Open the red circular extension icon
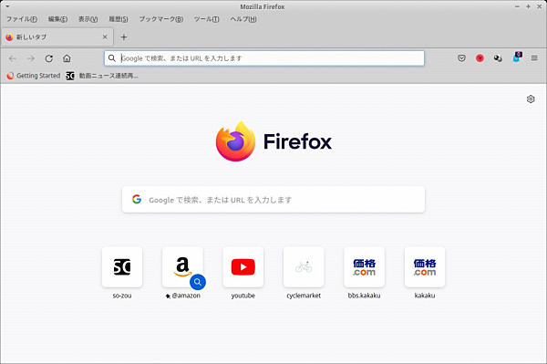 (x=480, y=58)
